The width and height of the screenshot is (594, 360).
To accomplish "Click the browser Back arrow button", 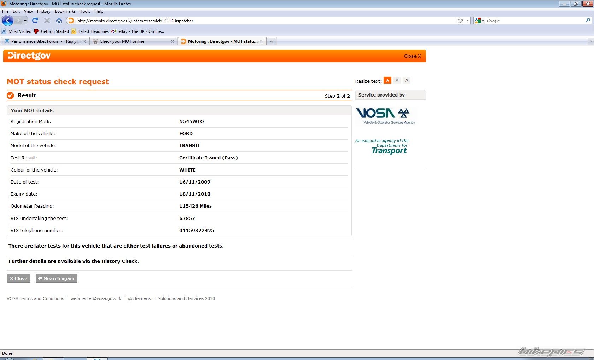I will click(x=8, y=21).
